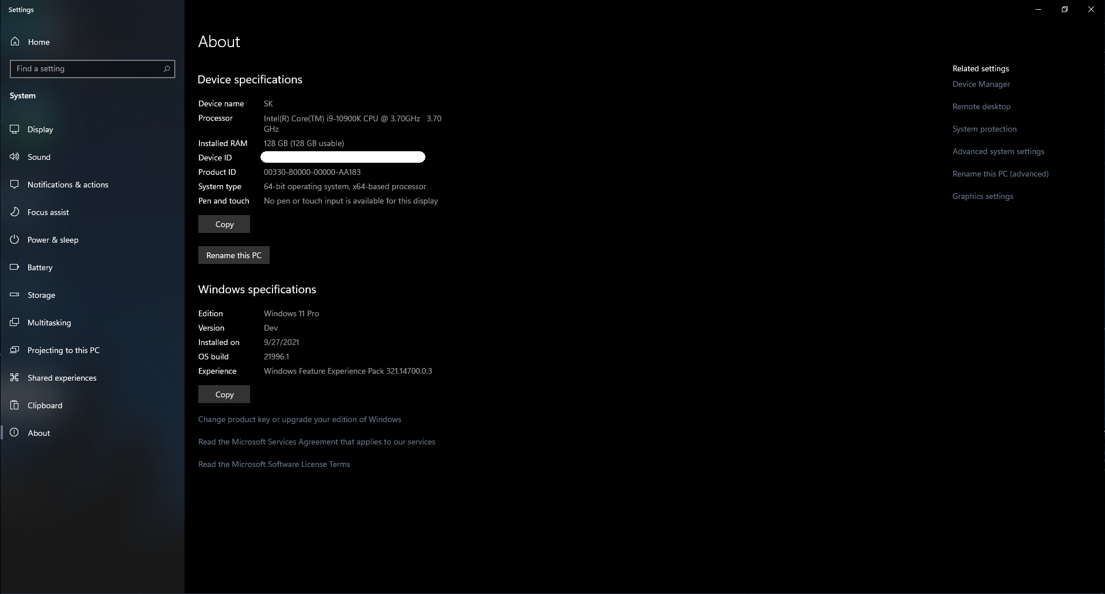This screenshot has height=594, width=1105.
Task: Read the Microsoft Services Agreement link
Action: (317, 442)
